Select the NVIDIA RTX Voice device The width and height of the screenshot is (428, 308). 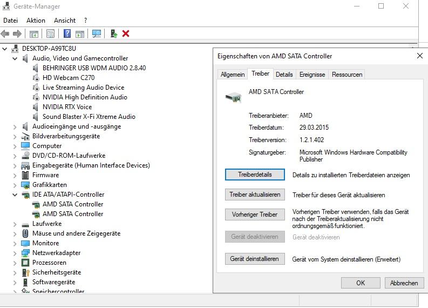[x=67, y=107]
